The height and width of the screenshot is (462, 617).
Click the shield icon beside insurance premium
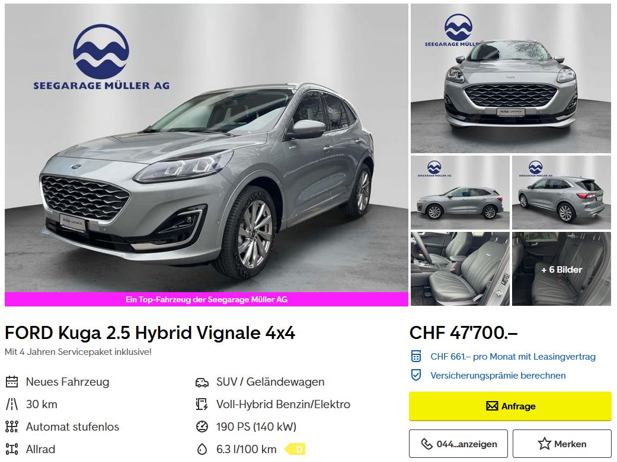point(416,375)
